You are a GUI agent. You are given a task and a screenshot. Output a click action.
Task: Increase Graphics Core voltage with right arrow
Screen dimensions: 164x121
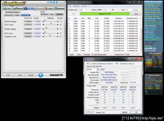click(58, 37)
